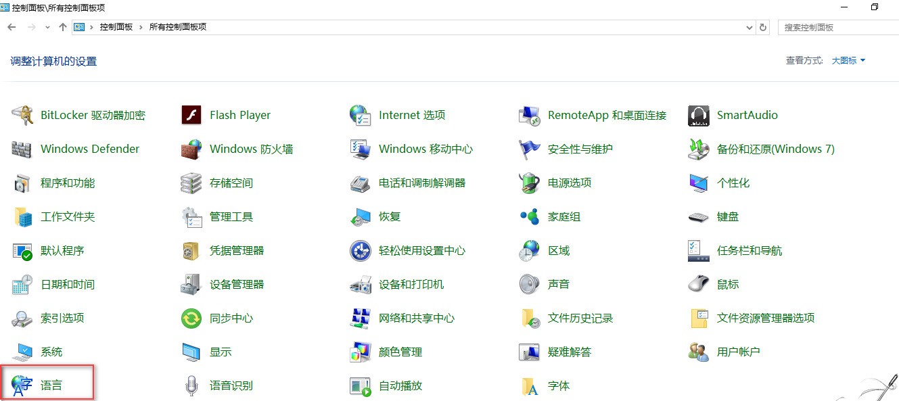Open the 声音 speaker icon
Screen dimensions: 899x401
pyautogui.click(x=530, y=285)
